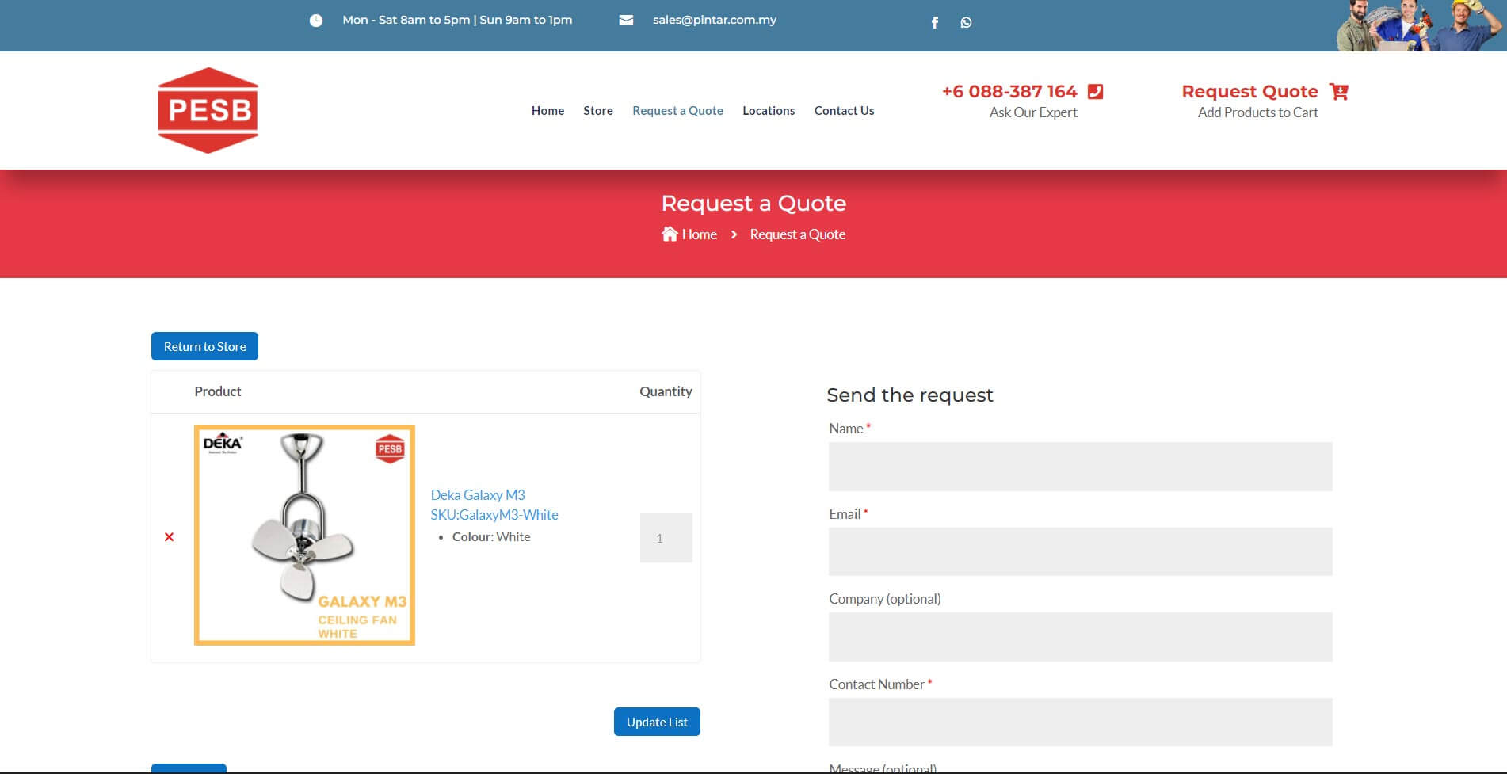Screen dimensions: 1507x774
Task: Open Store in the main navigation
Action: [x=598, y=111]
